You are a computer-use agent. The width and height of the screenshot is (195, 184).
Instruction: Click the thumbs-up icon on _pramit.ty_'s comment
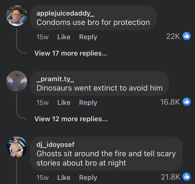(187, 102)
